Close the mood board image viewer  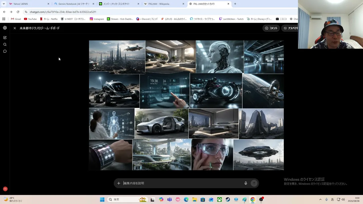pos(15,28)
